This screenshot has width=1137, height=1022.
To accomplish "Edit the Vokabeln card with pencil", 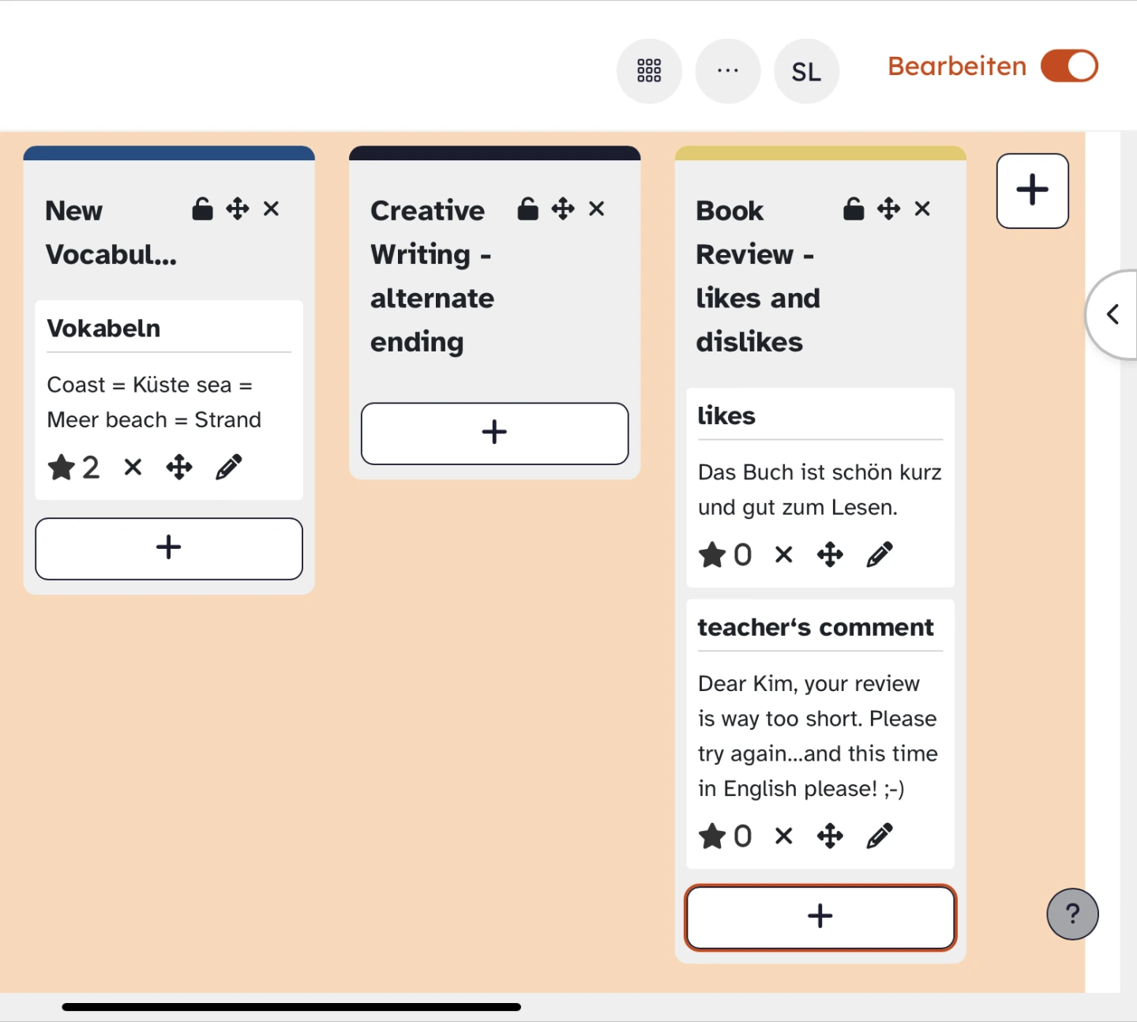I will (x=229, y=468).
